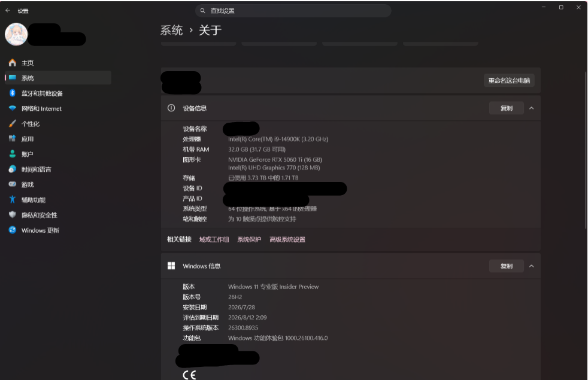Click the search magnifier icon

point(202,11)
